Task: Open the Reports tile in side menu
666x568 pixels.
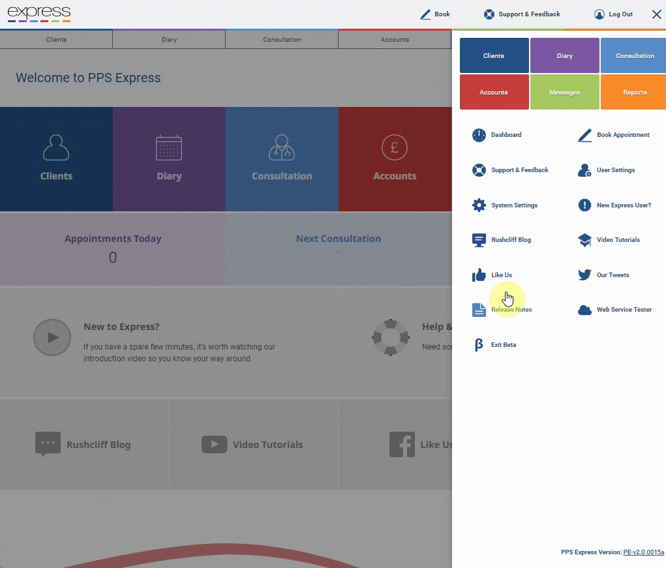Action: click(633, 92)
